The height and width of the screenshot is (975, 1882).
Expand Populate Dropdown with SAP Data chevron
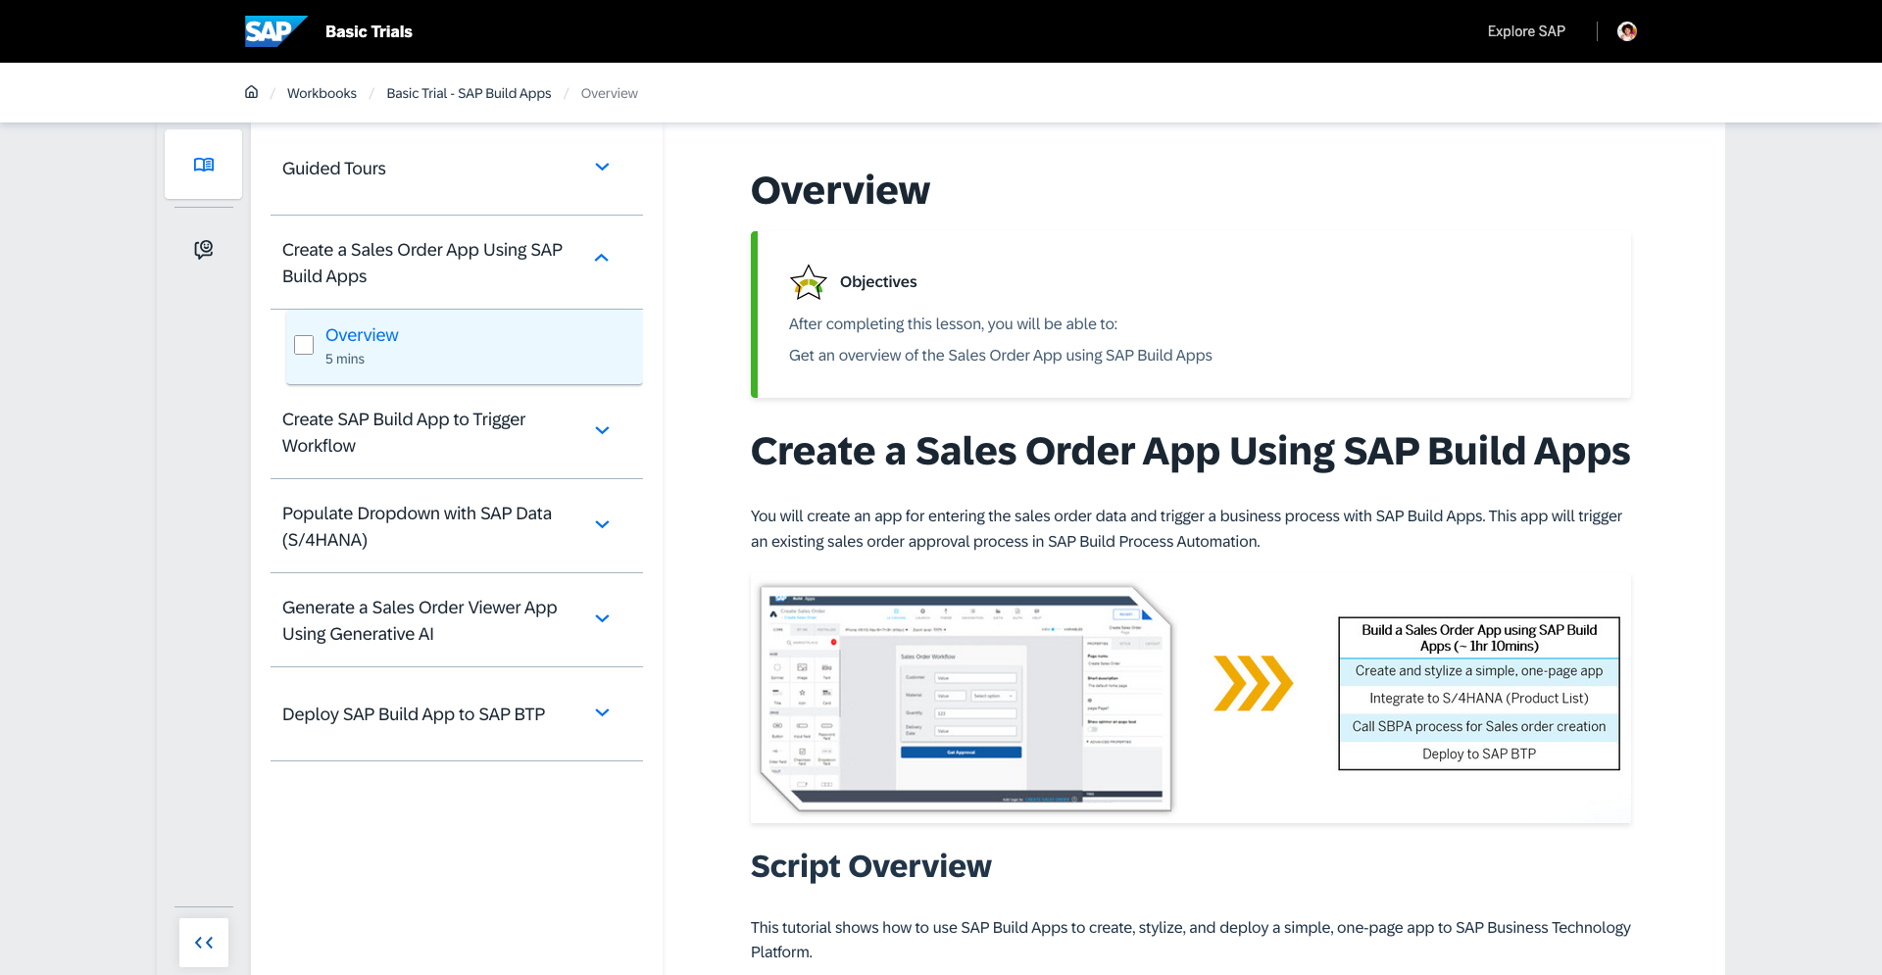[x=602, y=524]
